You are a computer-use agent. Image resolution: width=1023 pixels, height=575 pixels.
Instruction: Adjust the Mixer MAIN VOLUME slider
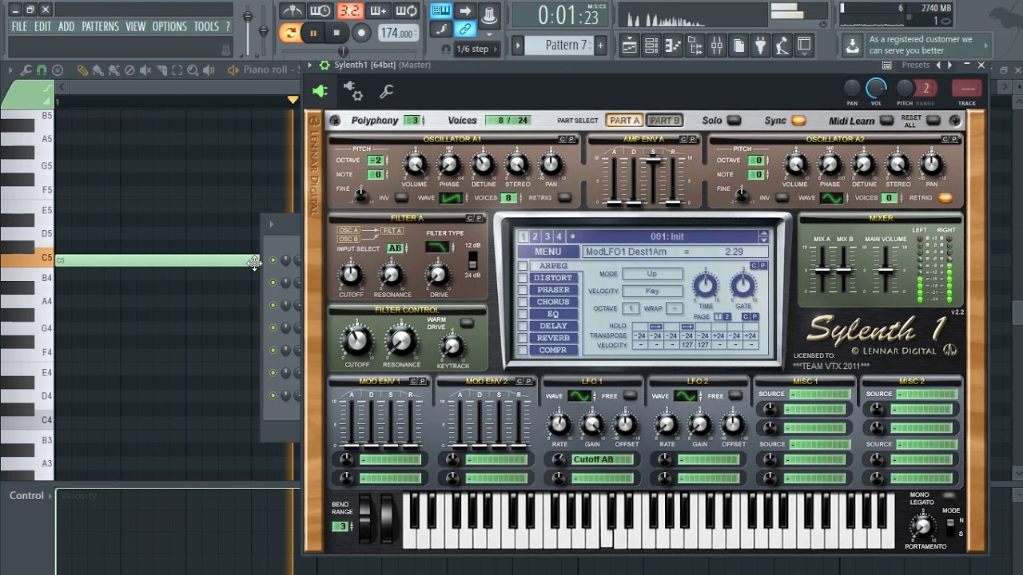tap(886, 272)
